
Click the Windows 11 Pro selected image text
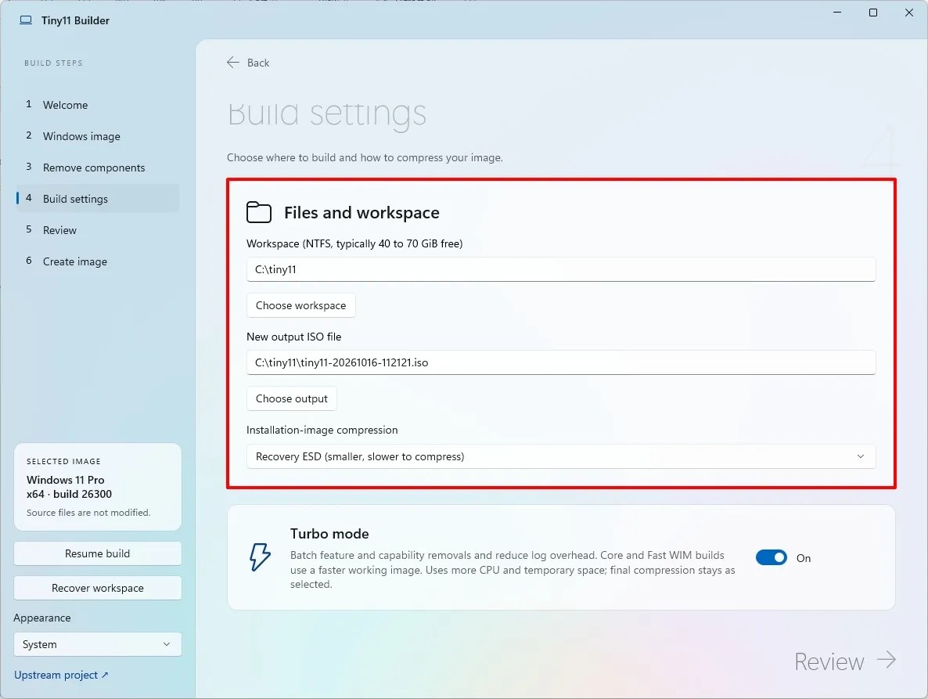click(65, 480)
